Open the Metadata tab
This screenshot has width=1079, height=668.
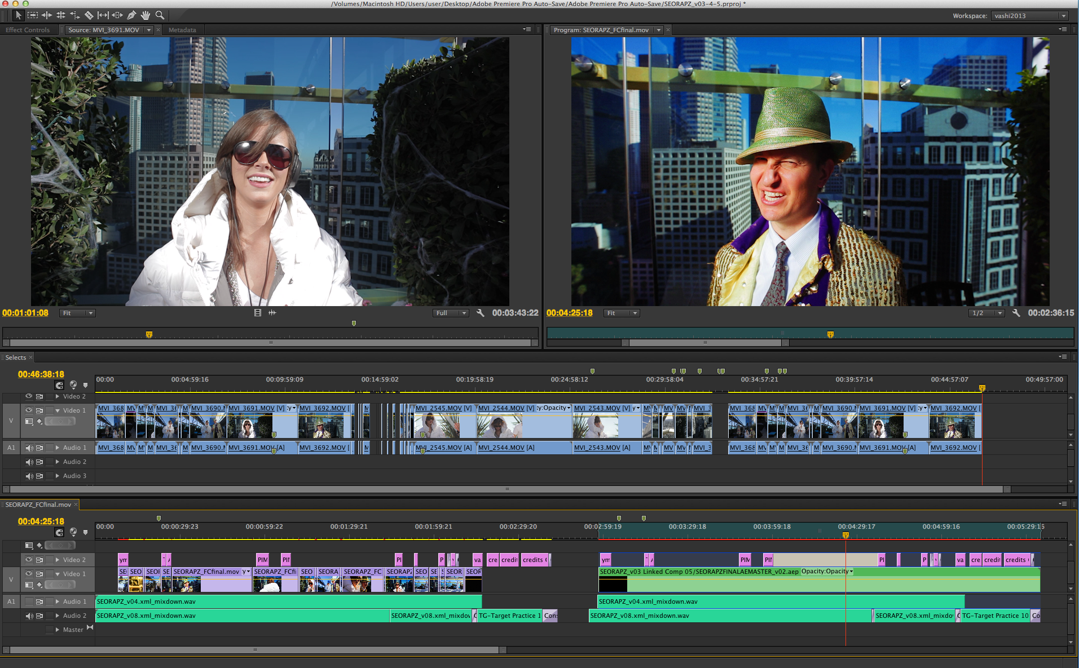point(182,29)
